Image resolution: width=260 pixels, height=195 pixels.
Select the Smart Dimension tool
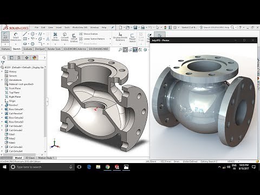coord(16,37)
